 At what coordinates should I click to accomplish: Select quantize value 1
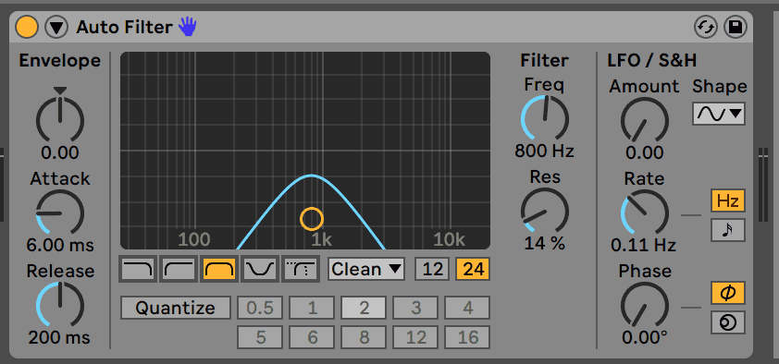(x=312, y=308)
